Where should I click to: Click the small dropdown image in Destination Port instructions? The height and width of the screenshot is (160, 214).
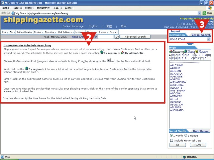[x=109, y=60]
